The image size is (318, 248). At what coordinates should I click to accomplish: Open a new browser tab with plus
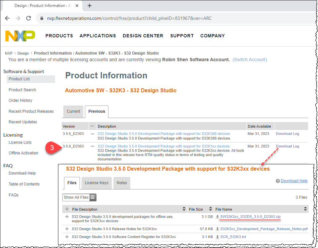pyautogui.click(x=90, y=6)
